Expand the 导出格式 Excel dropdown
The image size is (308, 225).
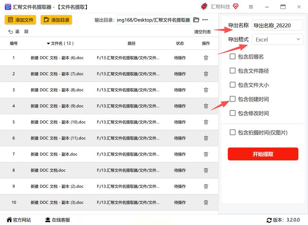[277, 40]
